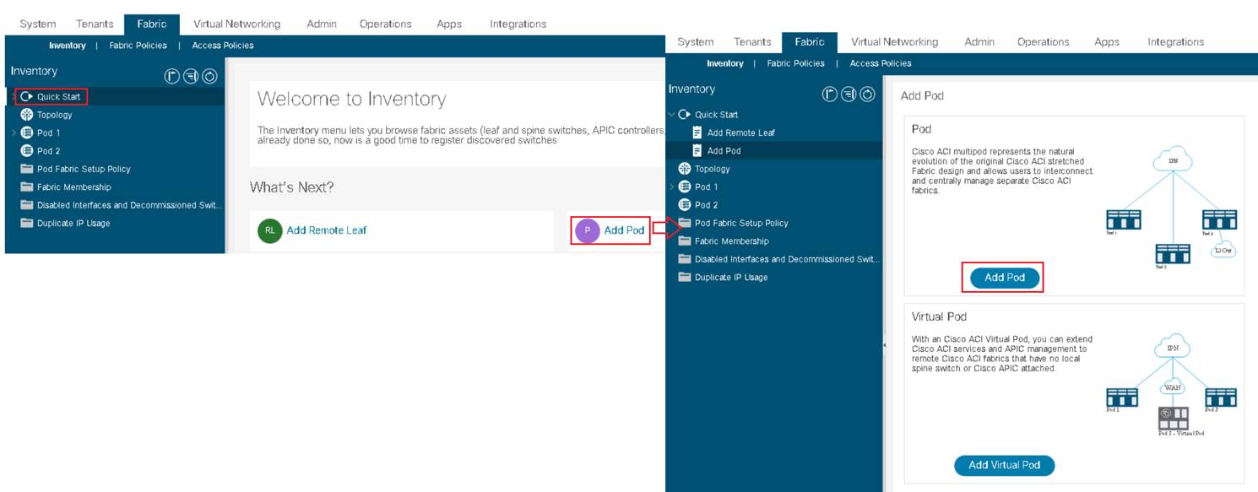Click the Add Remote Leaf link in Welcome pane
This screenshot has width=1258, height=492.
(x=326, y=230)
